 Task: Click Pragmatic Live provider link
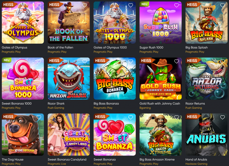coord(57,164)
